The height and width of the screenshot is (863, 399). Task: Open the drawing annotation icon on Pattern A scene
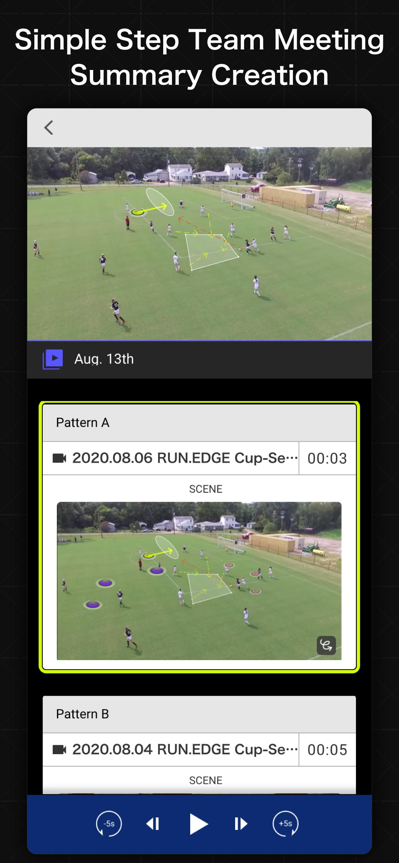(x=326, y=645)
